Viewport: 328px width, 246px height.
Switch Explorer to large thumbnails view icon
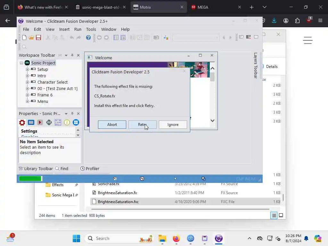(x=281, y=215)
